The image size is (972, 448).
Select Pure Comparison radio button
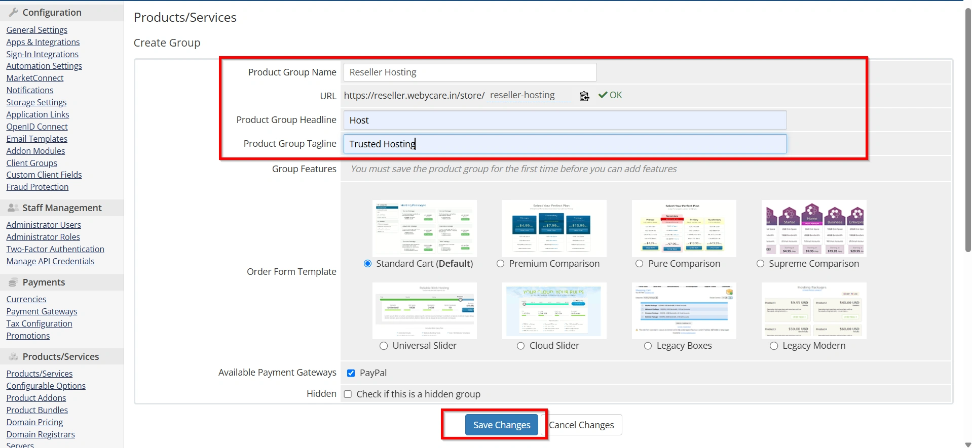click(x=640, y=263)
